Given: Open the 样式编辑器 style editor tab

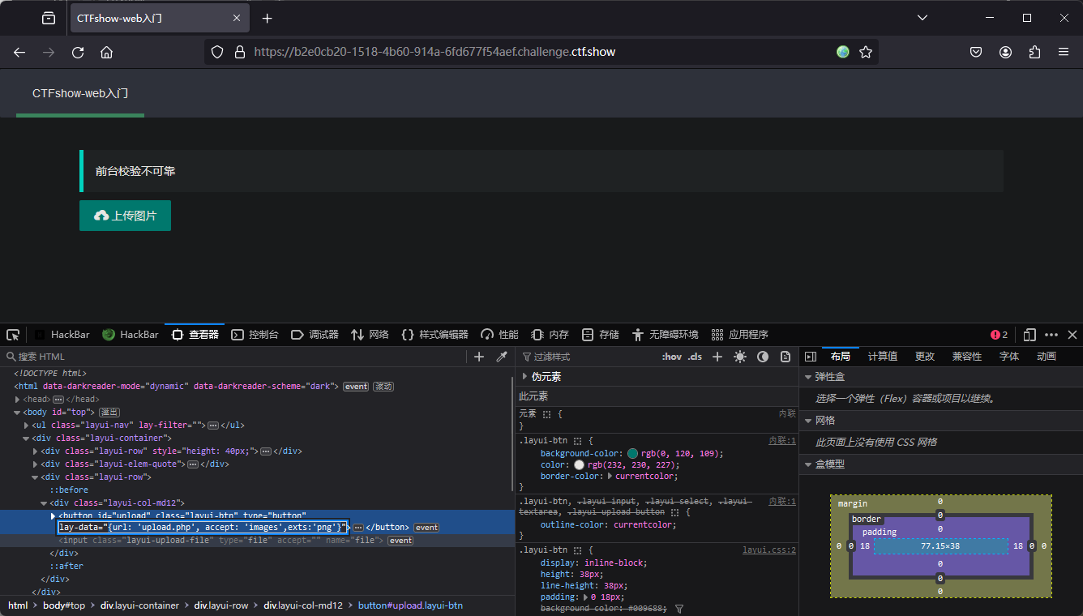Looking at the screenshot, I should (x=434, y=335).
